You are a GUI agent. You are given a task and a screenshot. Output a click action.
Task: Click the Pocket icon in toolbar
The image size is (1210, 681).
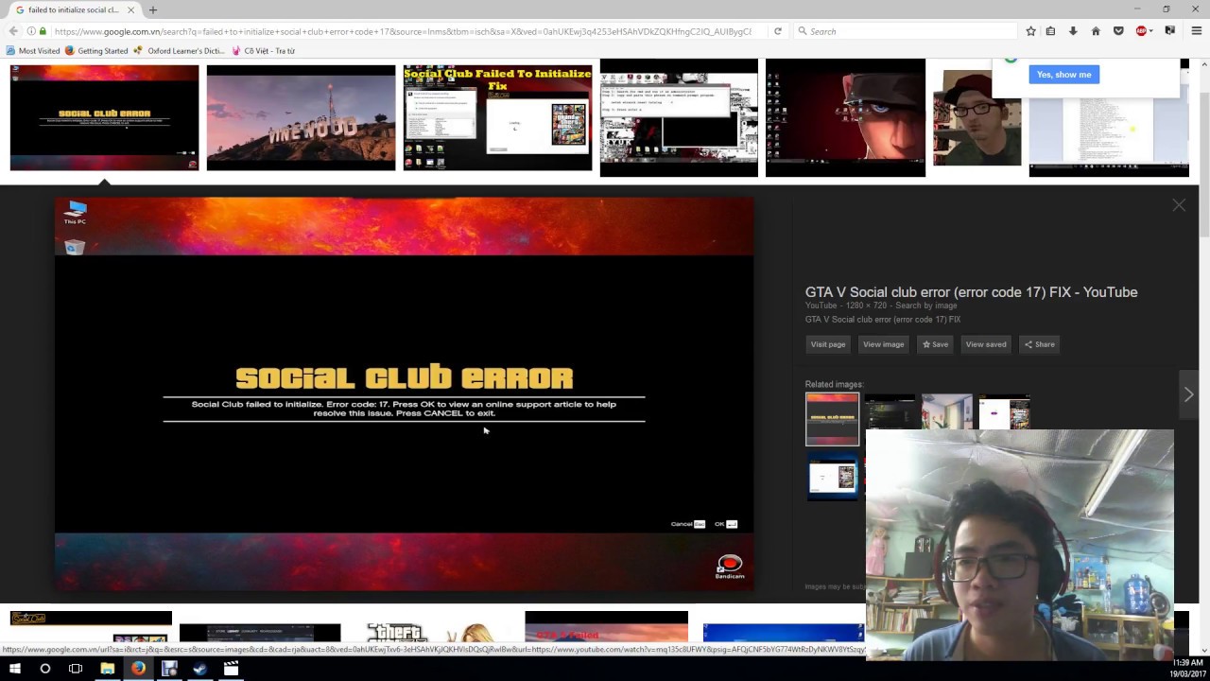pos(1118,31)
